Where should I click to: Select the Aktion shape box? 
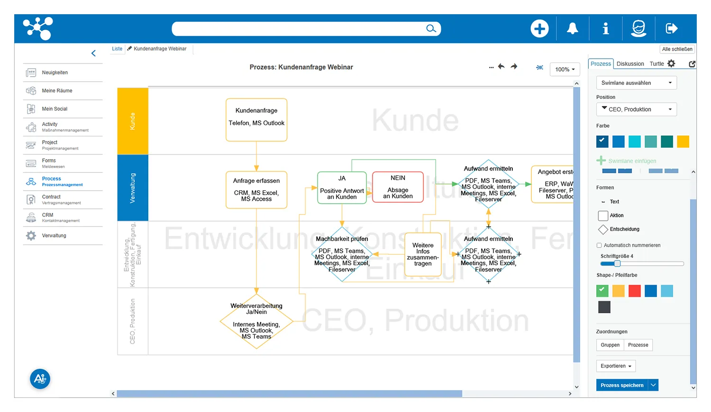[603, 216]
